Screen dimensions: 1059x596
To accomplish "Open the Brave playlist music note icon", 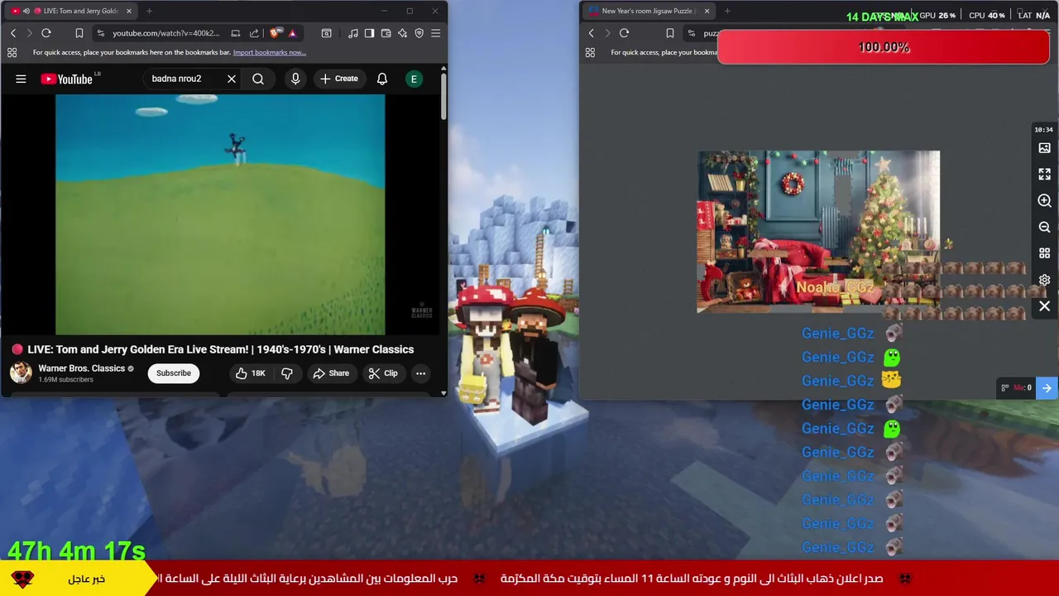I will click(353, 33).
